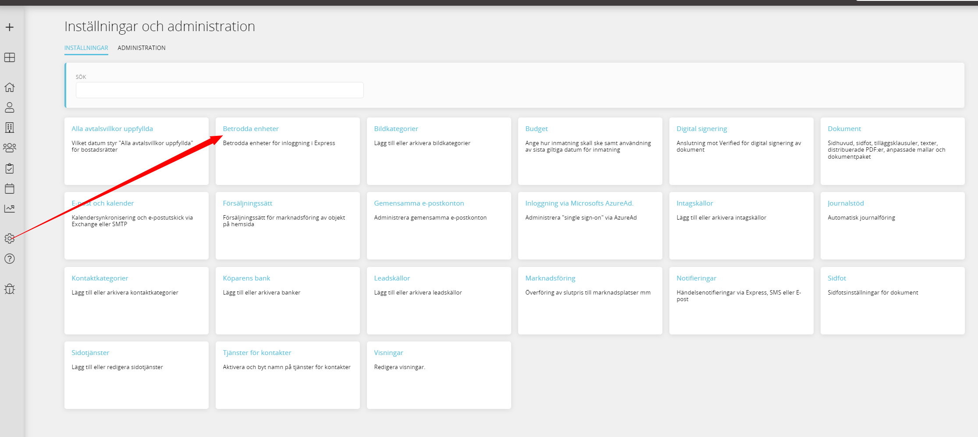Open the calendar icon in sidebar
Viewport: 978px width, 437px height.
pyautogui.click(x=10, y=188)
